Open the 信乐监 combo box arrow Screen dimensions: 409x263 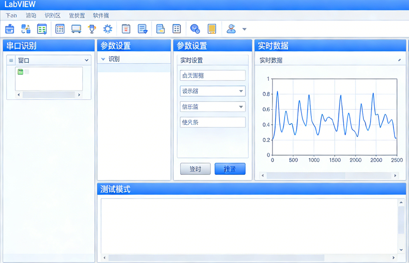pyautogui.click(x=241, y=107)
